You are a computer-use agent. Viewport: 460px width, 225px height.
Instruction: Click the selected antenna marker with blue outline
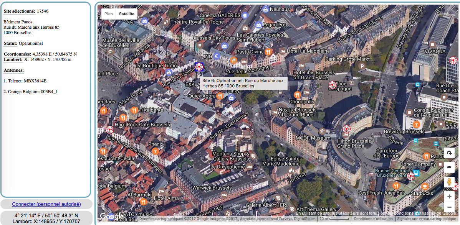point(199,67)
